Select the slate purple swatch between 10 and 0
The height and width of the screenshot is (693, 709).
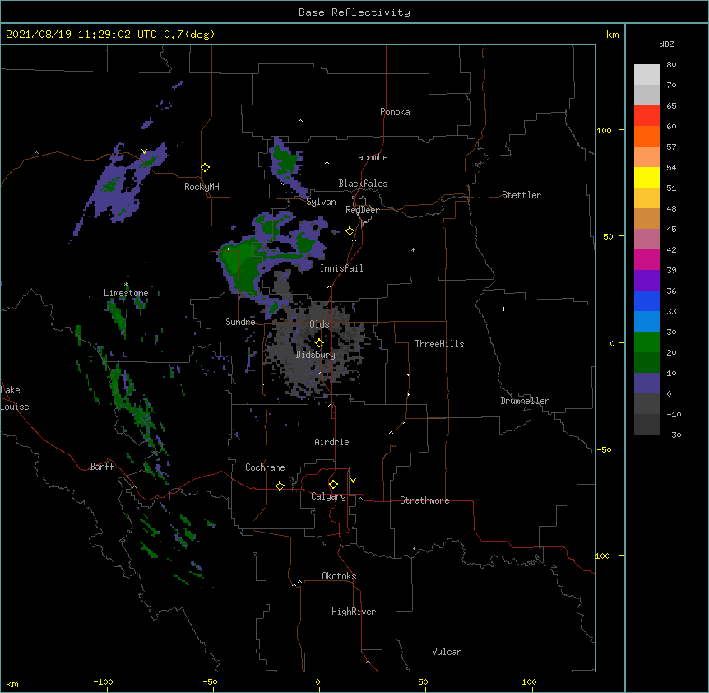click(x=646, y=384)
